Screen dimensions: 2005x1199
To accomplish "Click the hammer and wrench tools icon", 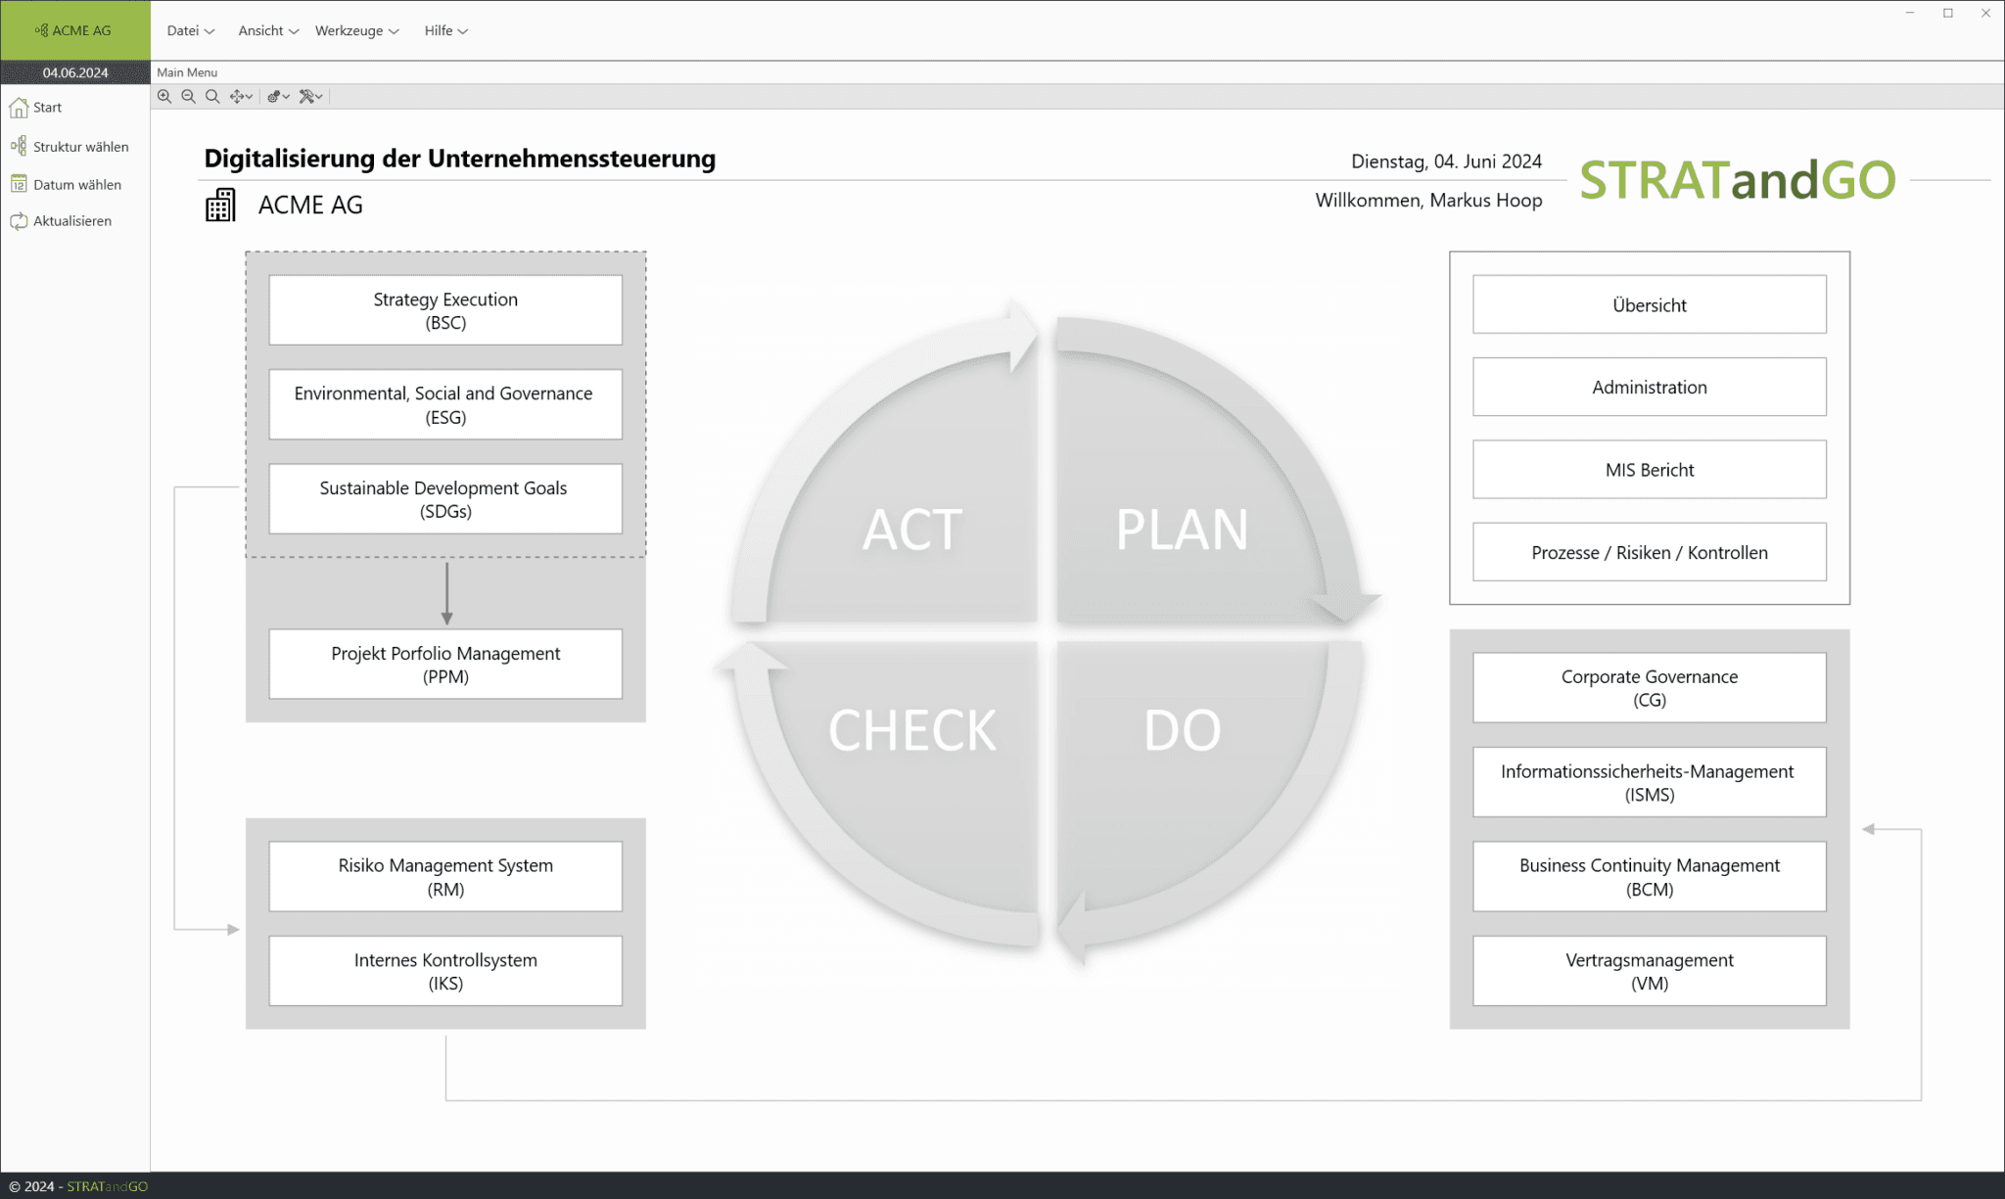I will coord(306,96).
